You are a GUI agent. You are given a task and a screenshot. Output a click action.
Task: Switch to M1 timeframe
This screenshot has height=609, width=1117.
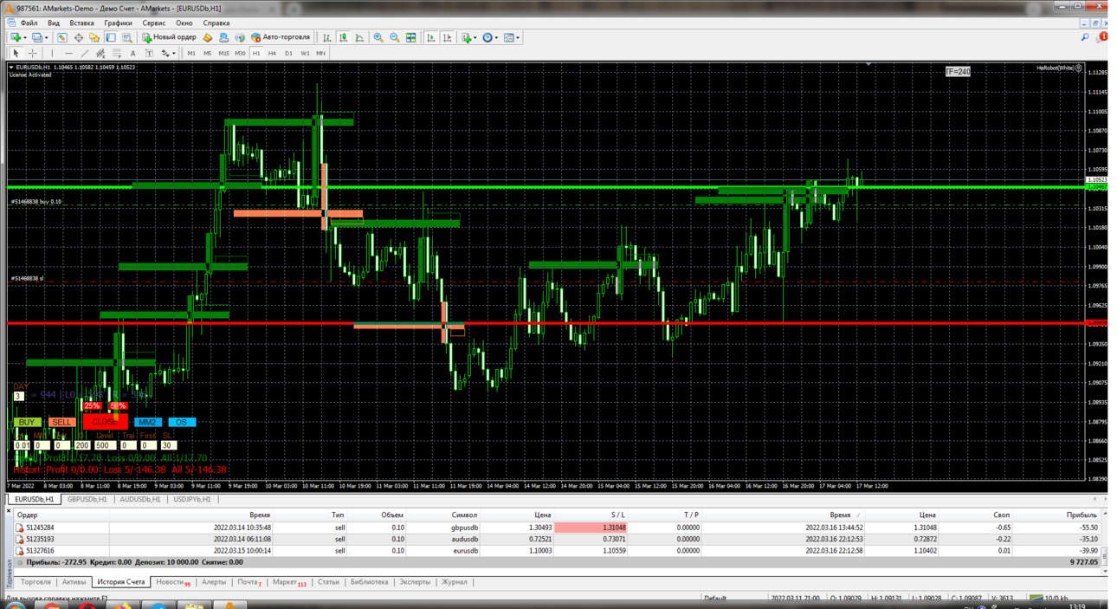tap(191, 54)
